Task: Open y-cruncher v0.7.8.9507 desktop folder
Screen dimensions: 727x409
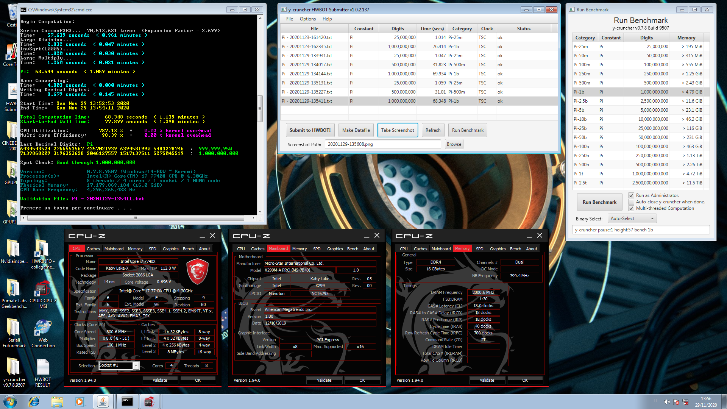Action: [x=14, y=372]
